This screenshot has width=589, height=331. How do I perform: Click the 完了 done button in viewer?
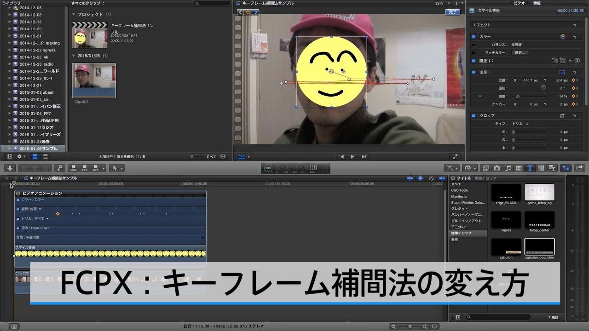click(x=452, y=12)
